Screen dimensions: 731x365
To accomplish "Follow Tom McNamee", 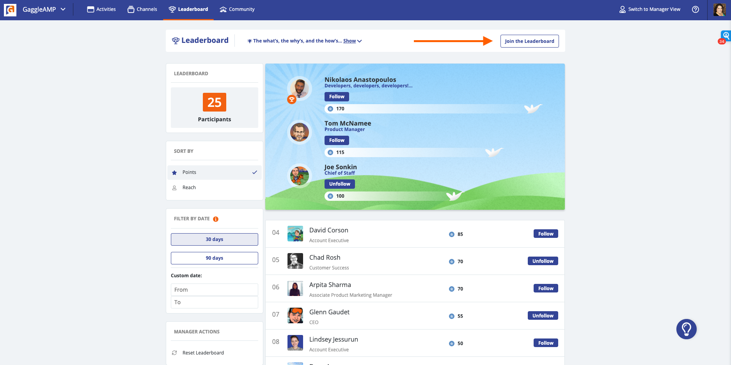I will coord(337,140).
